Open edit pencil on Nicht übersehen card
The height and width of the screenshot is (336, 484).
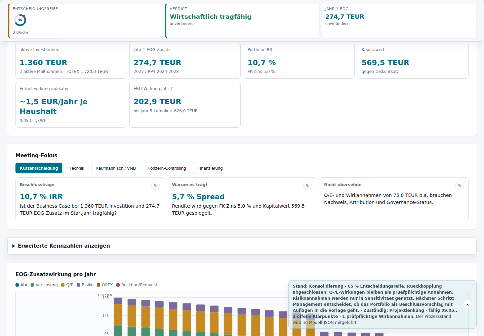tap(460, 186)
